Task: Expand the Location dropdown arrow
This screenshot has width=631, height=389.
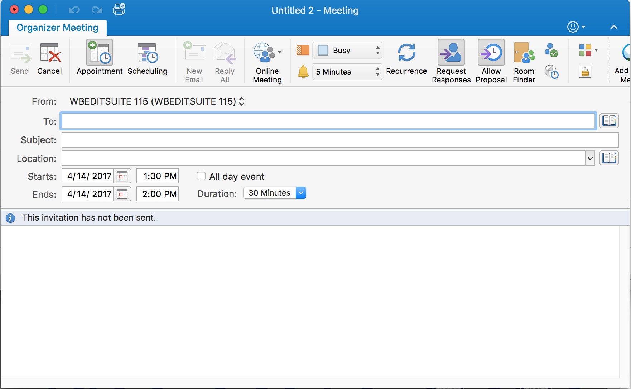Action: coord(590,158)
